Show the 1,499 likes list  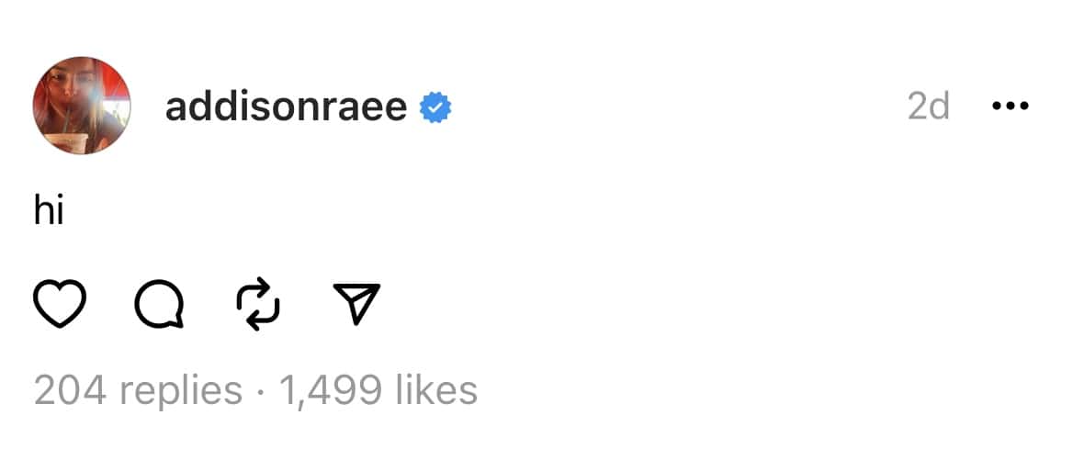pyautogui.click(x=377, y=390)
